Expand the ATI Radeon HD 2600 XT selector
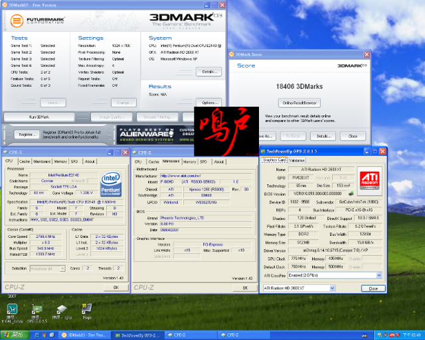 [x=332, y=288]
